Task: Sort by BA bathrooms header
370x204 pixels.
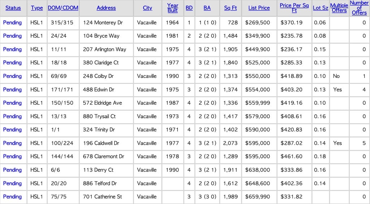Action: coord(207,8)
